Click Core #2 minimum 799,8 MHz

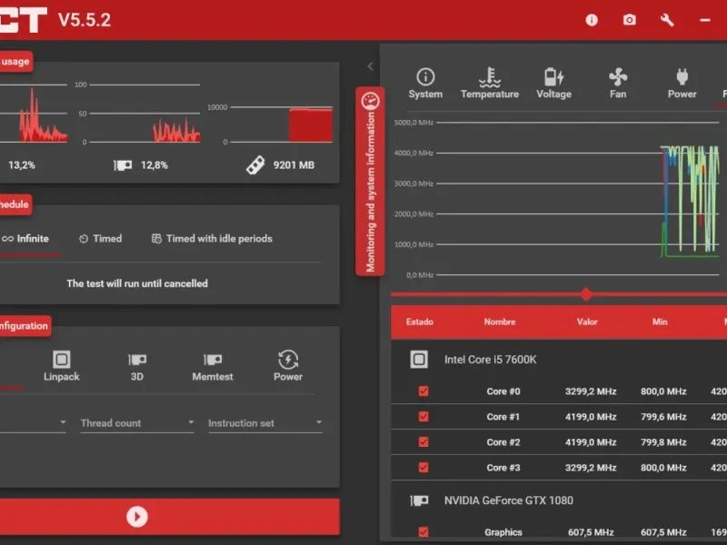point(663,442)
